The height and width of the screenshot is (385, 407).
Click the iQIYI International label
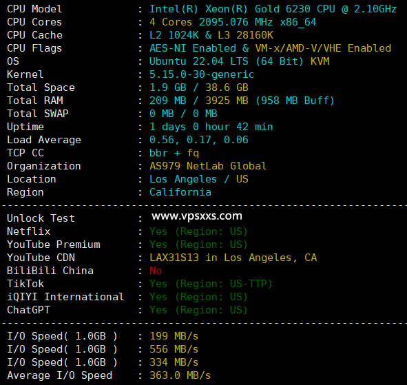65,297
